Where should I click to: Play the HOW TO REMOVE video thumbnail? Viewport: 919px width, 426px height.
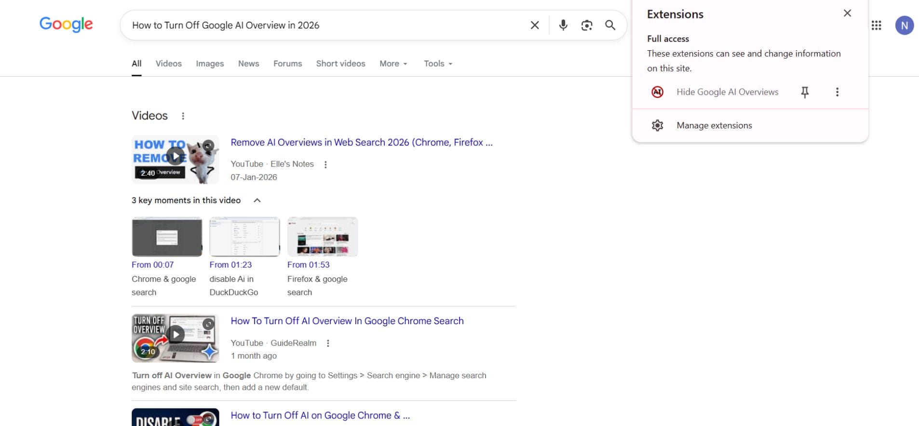[175, 159]
